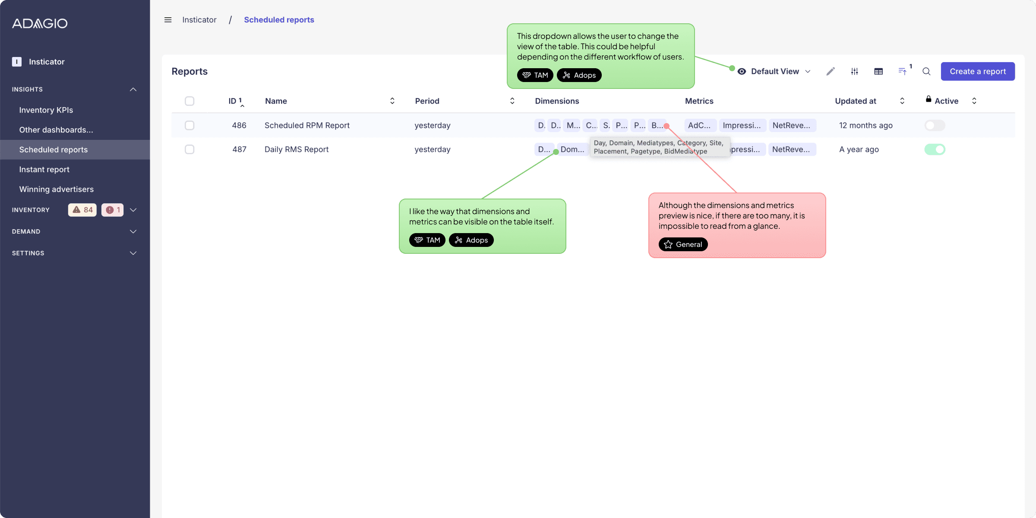Click Instancator breadcrumb link
The height and width of the screenshot is (518, 1036).
[199, 20]
